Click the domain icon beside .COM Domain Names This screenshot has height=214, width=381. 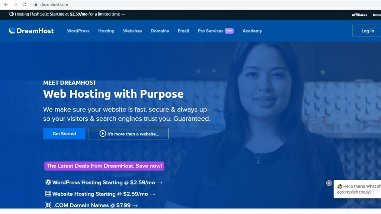click(x=48, y=205)
